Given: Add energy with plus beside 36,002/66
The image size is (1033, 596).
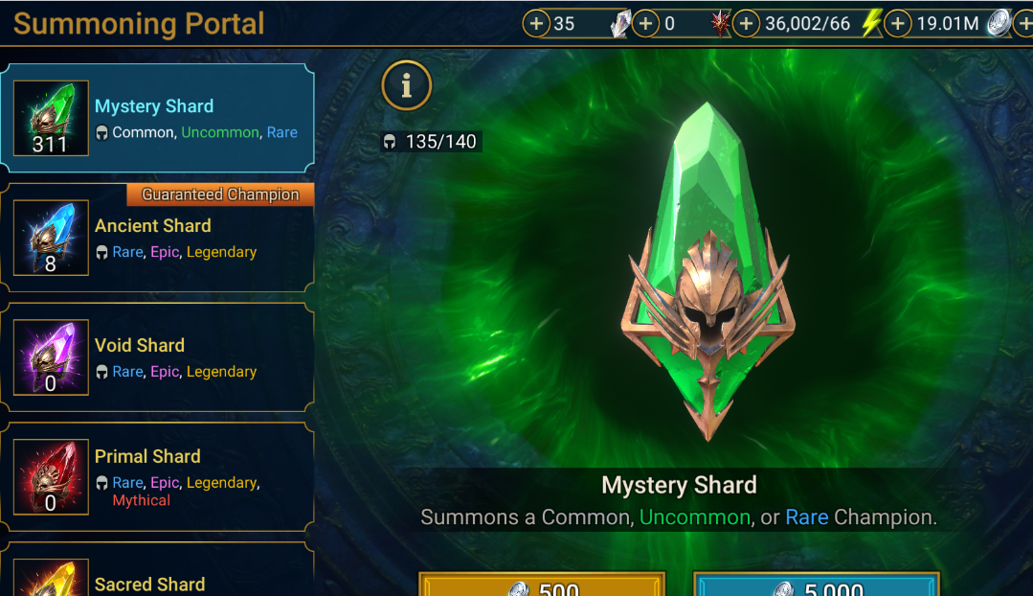Looking at the screenshot, I should [746, 24].
